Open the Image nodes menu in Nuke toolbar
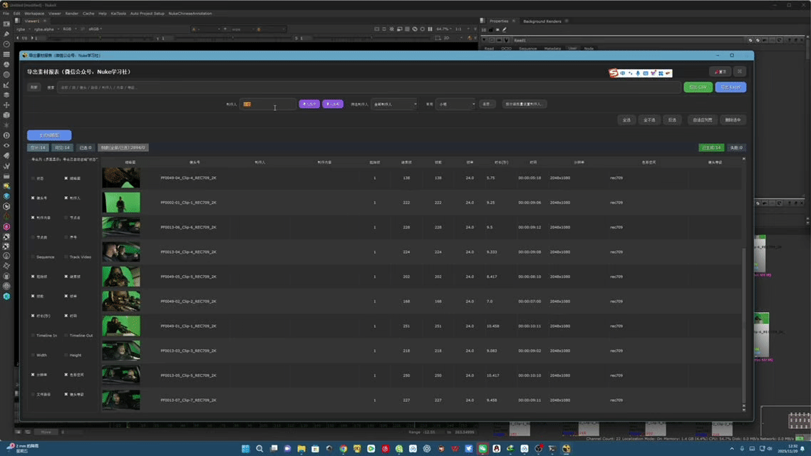 click(x=6, y=24)
